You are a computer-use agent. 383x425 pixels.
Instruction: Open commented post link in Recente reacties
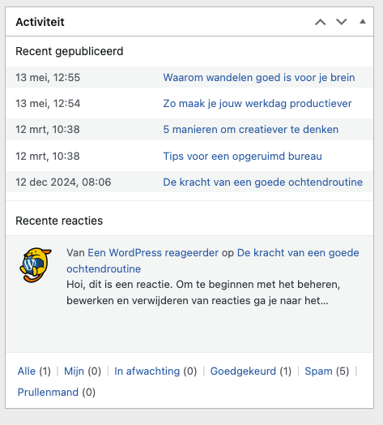coord(213,260)
